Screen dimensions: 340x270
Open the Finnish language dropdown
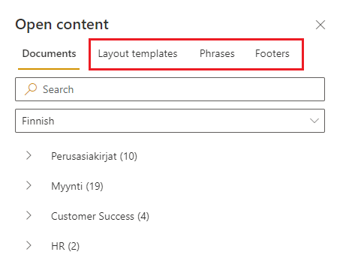click(x=170, y=121)
